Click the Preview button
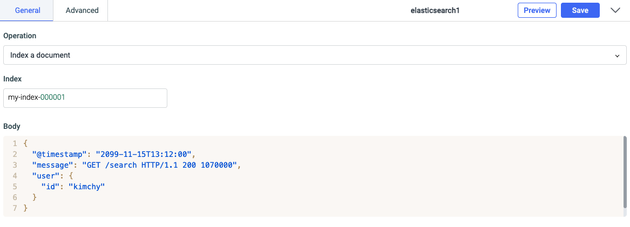 pyautogui.click(x=537, y=10)
